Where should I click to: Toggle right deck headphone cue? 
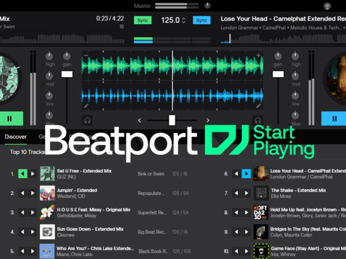coord(258,120)
